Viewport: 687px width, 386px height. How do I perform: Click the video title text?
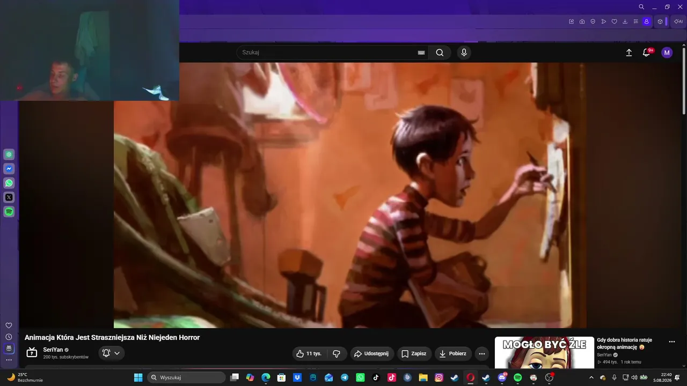(x=112, y=337)
